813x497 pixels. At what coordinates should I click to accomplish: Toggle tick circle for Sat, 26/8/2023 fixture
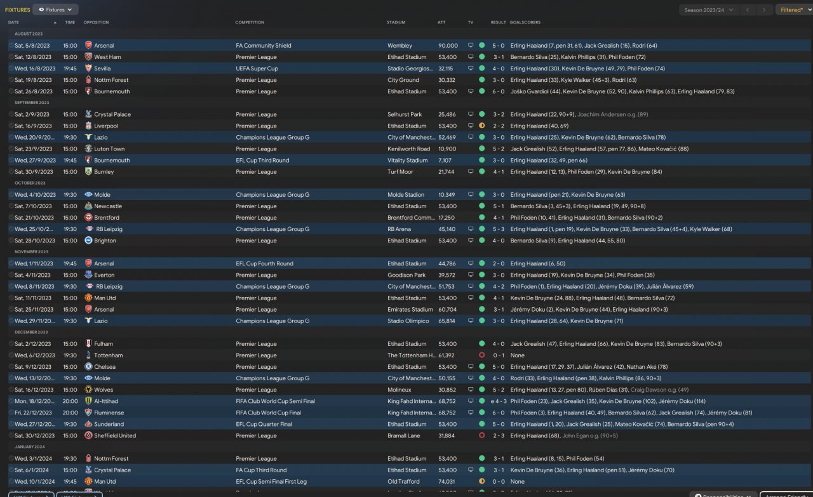point(11,91)
